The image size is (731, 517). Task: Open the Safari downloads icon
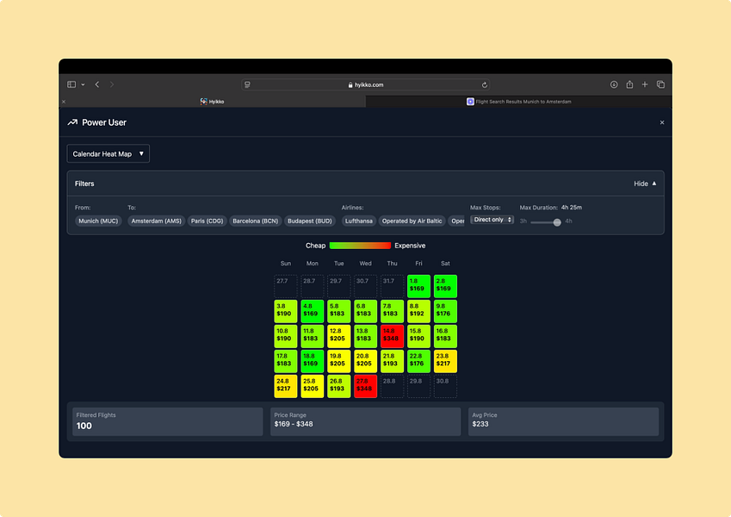point(614,84)
